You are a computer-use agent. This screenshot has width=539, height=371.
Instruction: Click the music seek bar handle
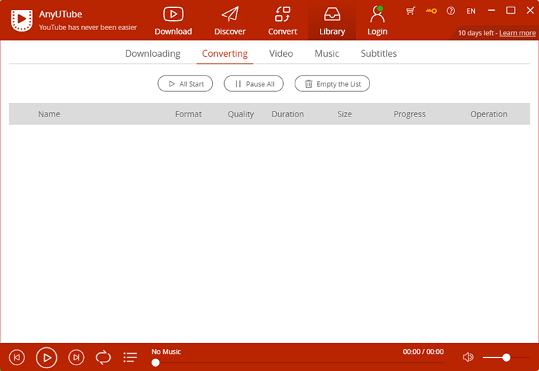click(155, 362)
